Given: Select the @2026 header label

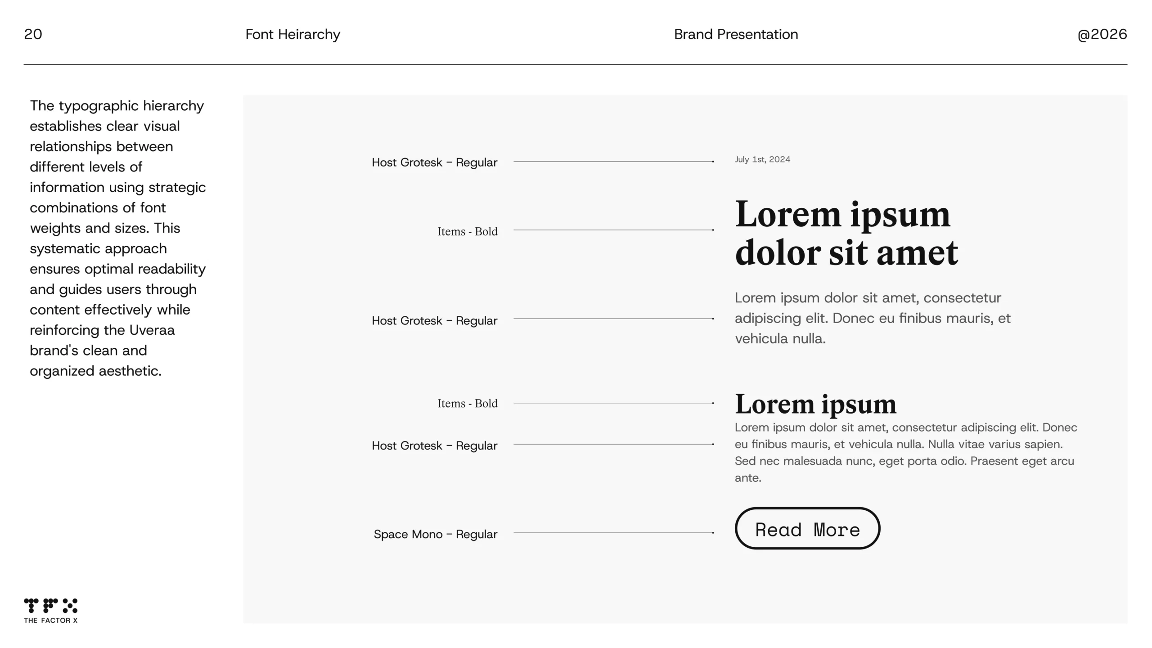Looking at the screenshot, I should [1102, 34].
